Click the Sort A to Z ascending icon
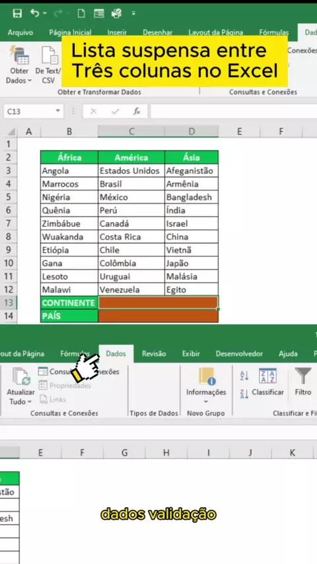Image resolution: width=317 pixels, height=564 pixels. (x=244, y=376)
